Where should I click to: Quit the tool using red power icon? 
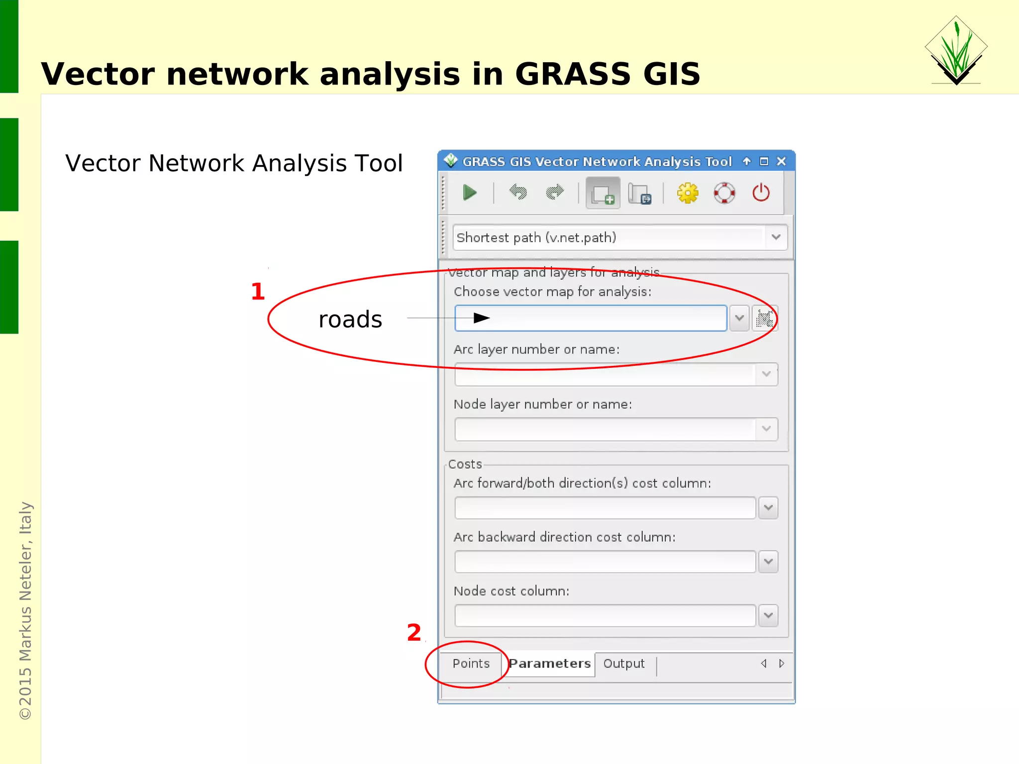(x=761, y=193)
